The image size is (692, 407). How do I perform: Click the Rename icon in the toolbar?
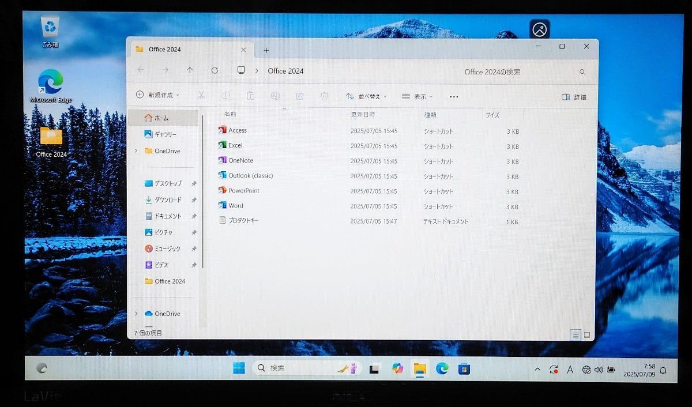pos(275,96)
